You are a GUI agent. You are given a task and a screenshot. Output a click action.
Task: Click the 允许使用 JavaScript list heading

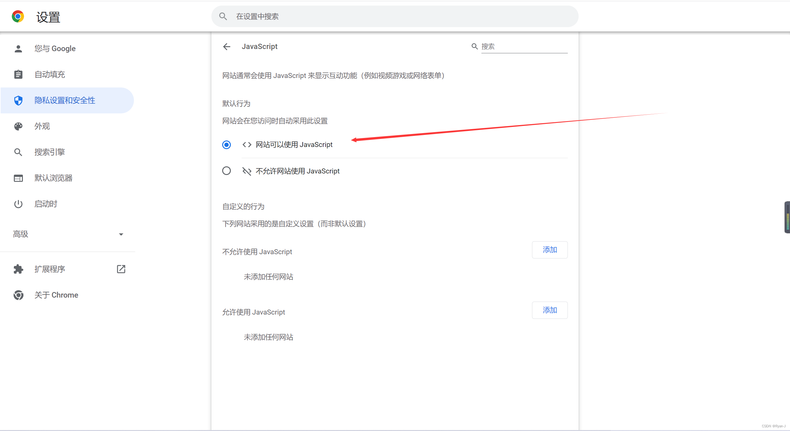pyautogui.click(x=254, y=312)
